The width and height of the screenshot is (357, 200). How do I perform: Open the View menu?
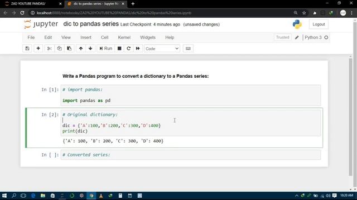pos(66,37)
